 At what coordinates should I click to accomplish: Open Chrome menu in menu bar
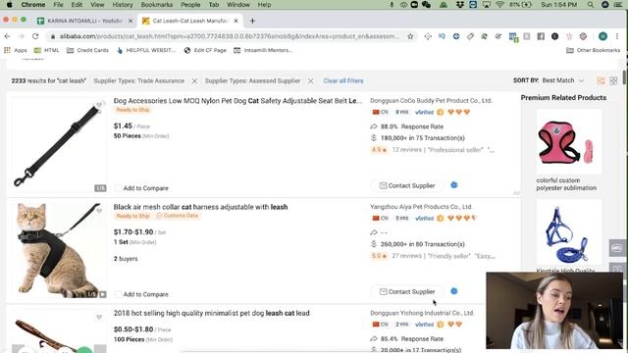(32, 5)
